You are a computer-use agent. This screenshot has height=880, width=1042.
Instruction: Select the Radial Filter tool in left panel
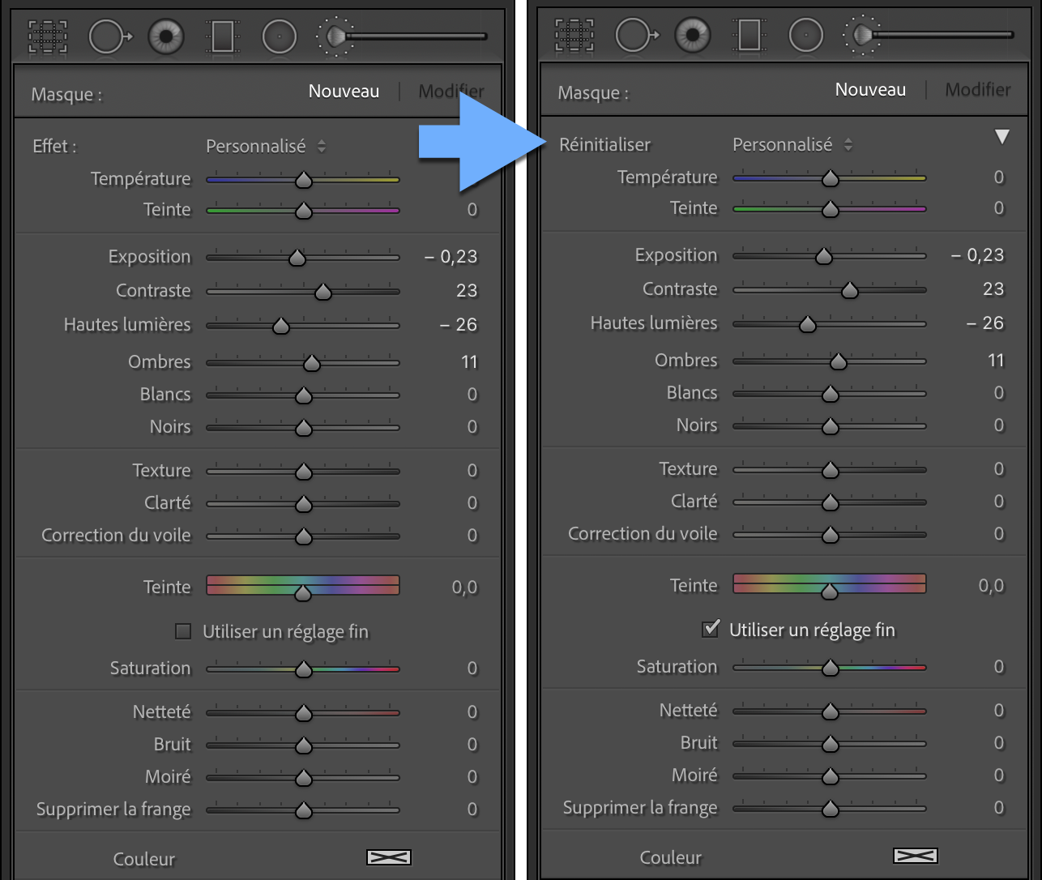[280, 36]
